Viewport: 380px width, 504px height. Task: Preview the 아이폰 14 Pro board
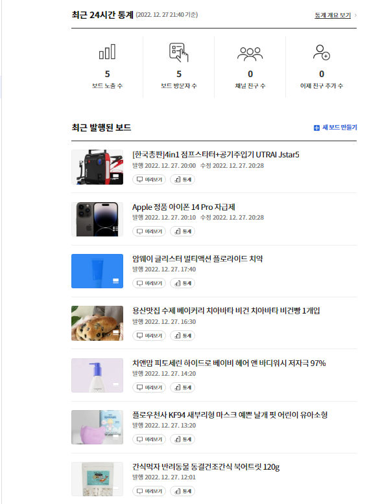click(149, 231)
